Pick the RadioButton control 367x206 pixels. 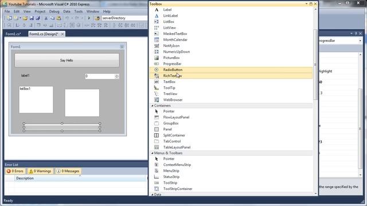click(173, 70)
